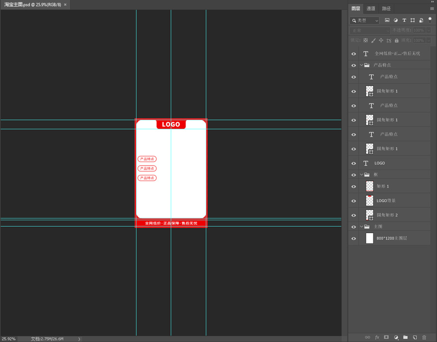Hide the 矩形 1 layer
437x342 pixels.
(x=353, y=187)
